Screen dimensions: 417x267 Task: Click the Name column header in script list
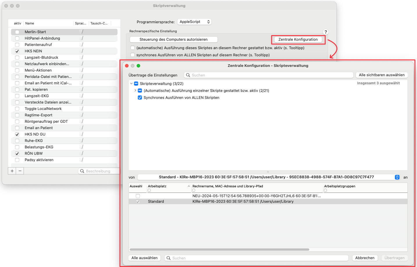(49, 23)
